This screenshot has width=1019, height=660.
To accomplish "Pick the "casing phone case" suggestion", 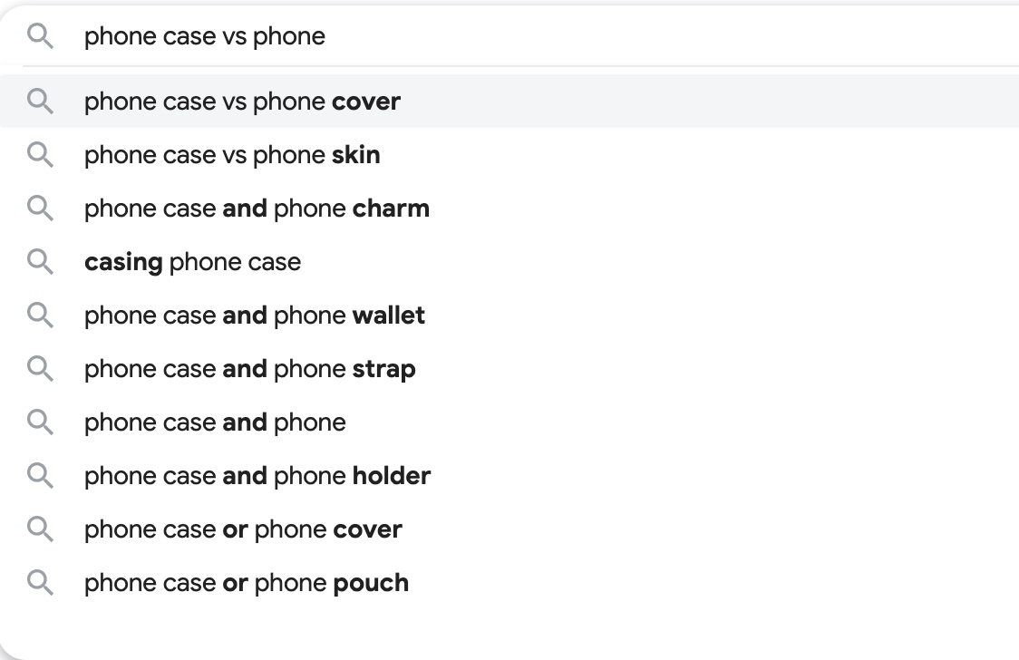I will click(192, 262).
